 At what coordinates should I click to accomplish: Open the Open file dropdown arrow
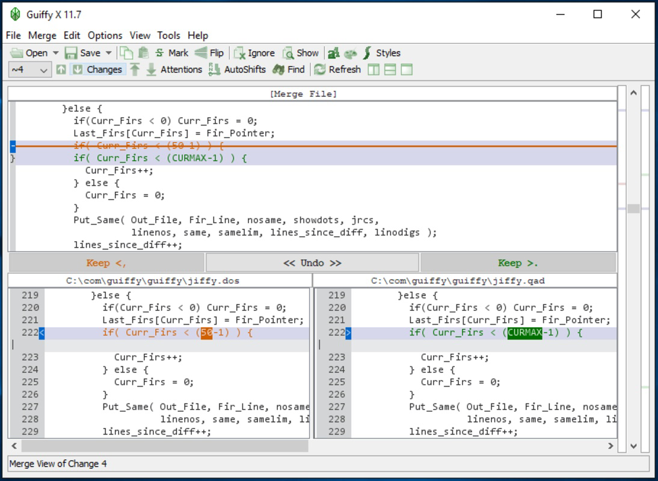(x=55, y=53)
